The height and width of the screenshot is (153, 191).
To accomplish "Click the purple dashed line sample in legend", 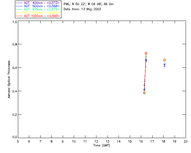I will (x=19, y=3).
